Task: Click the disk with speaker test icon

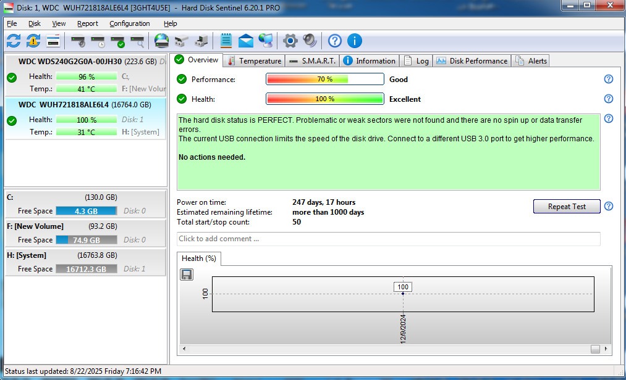Action: click(x=78, y=41)
